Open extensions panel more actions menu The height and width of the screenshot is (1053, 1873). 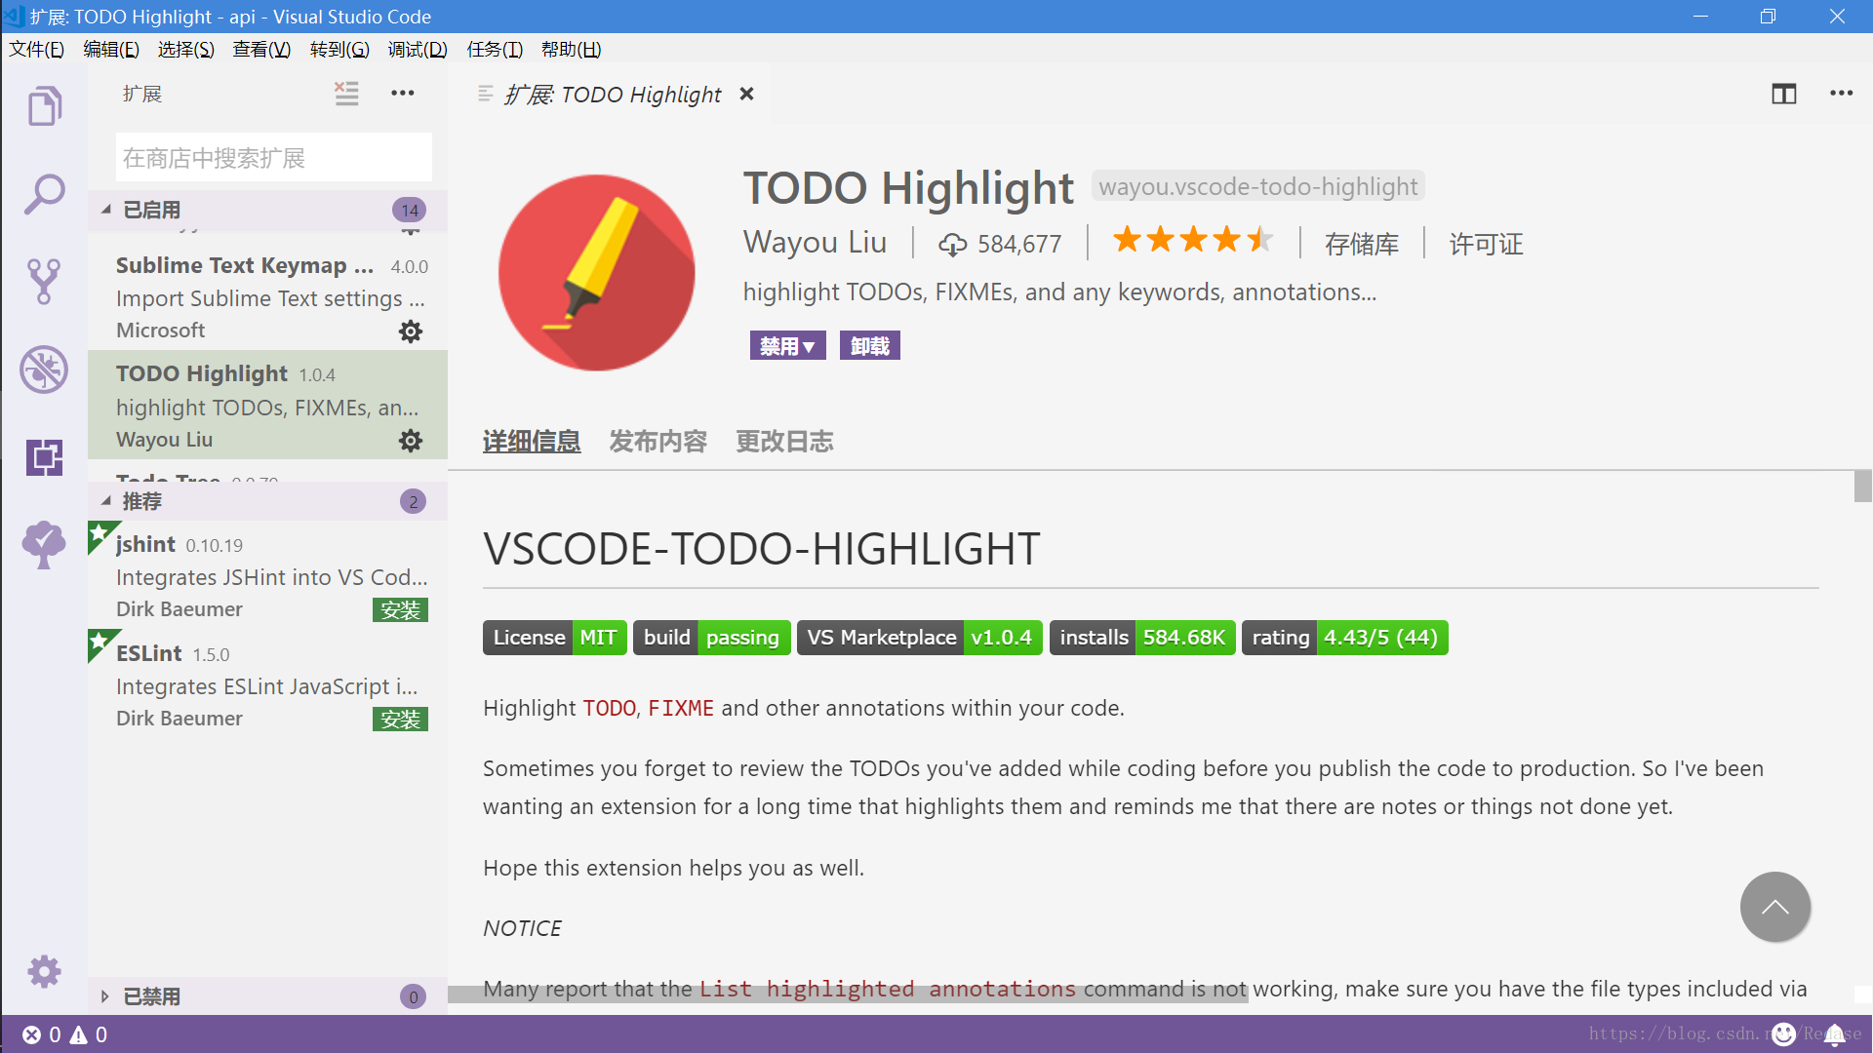point(403,94)
